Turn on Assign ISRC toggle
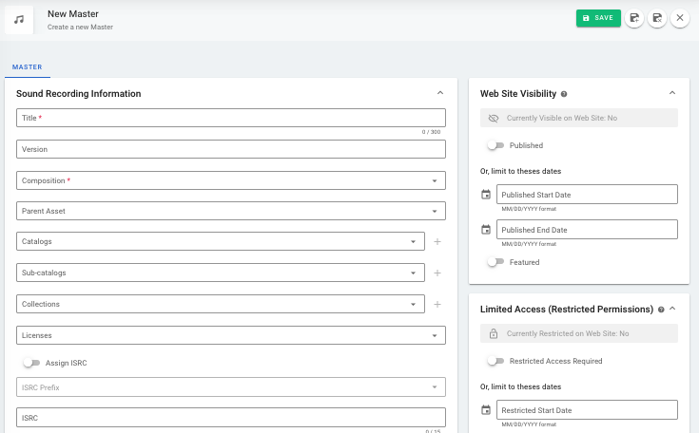Image resolution: width=699 pixels, height=433 pixels. click(31, 363)
